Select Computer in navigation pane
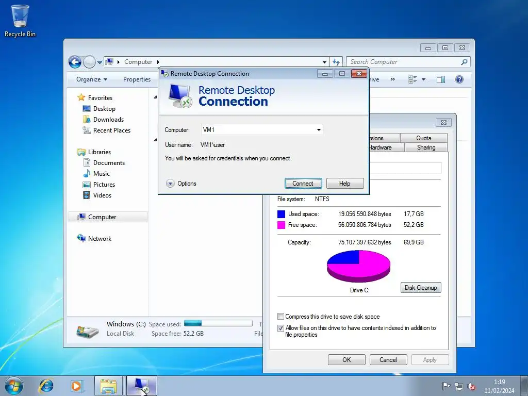The height and width of the screenshot is (396, 528). point(108,217)
